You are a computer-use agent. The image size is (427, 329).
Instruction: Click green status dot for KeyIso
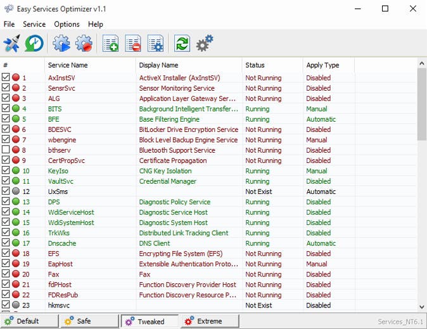(16, 171)
